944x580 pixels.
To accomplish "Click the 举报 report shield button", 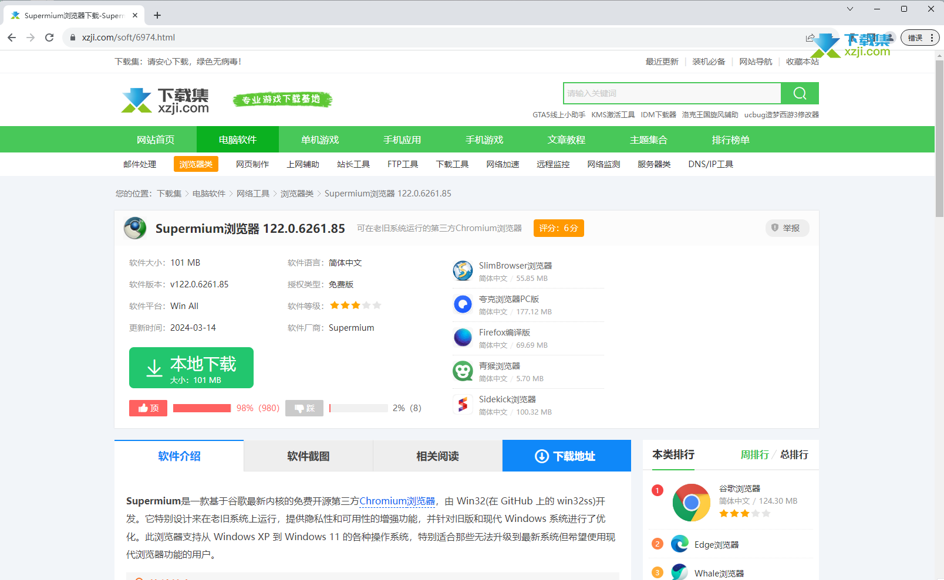I will click(787, 228).
